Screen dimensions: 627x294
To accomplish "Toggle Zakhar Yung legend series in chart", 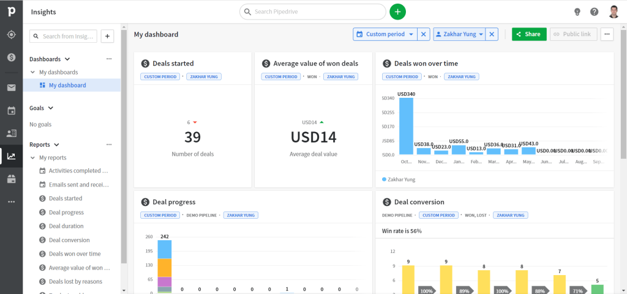I will pos(399,180).
